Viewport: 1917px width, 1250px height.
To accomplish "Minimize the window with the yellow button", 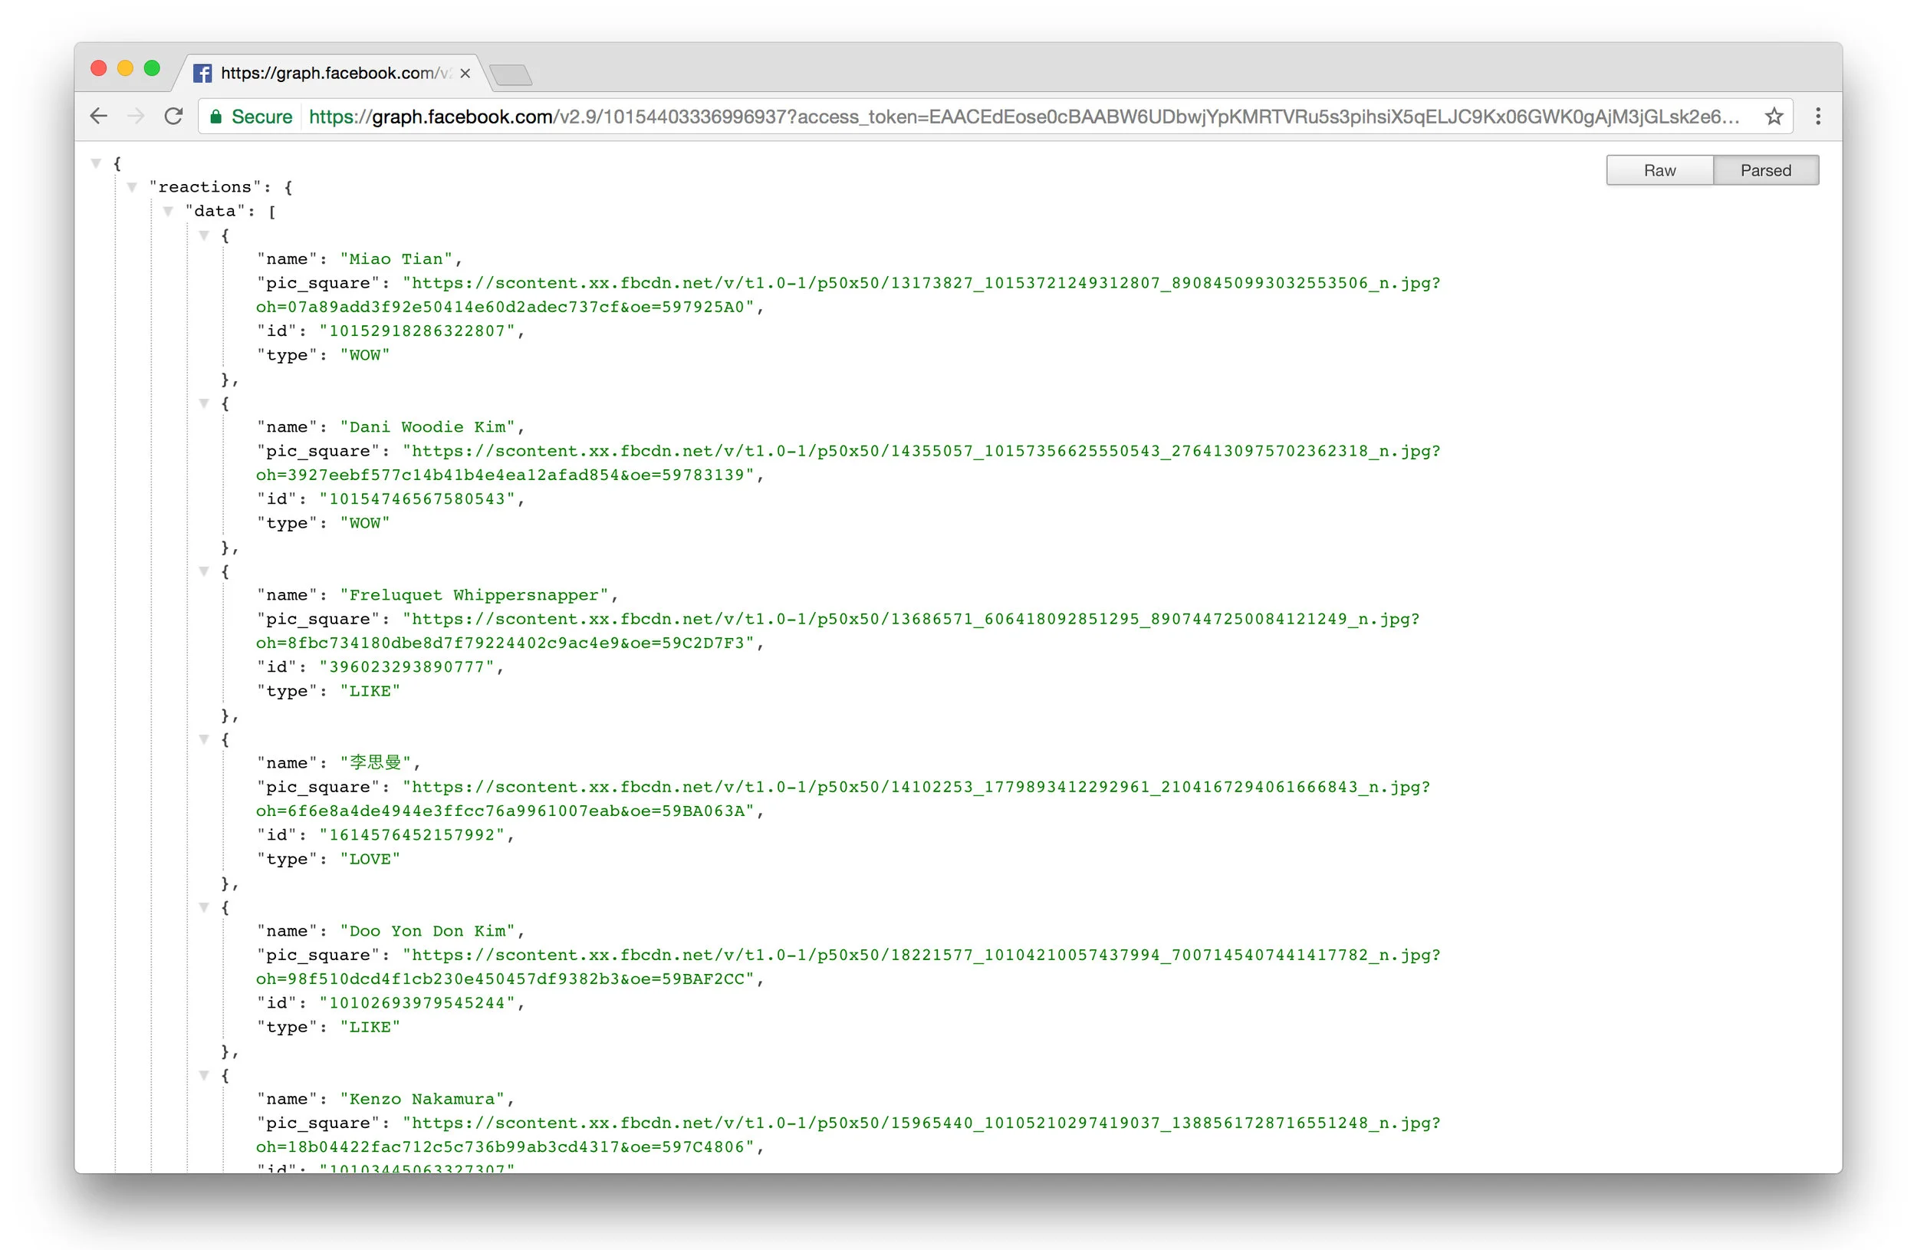I will 125,68.
